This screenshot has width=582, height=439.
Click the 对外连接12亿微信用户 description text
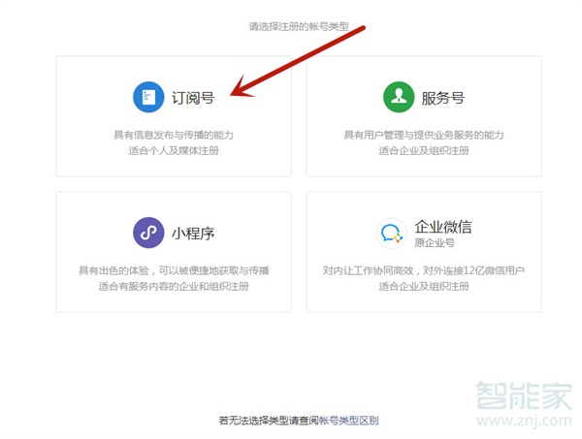(x=424, y=271)
